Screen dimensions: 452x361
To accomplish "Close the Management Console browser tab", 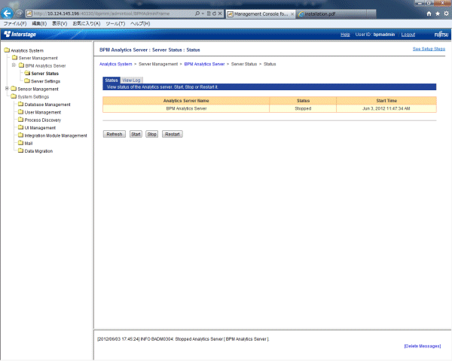I will click(x=292, y=14).
